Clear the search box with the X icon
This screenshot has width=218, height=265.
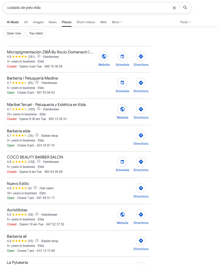(174, 8)
